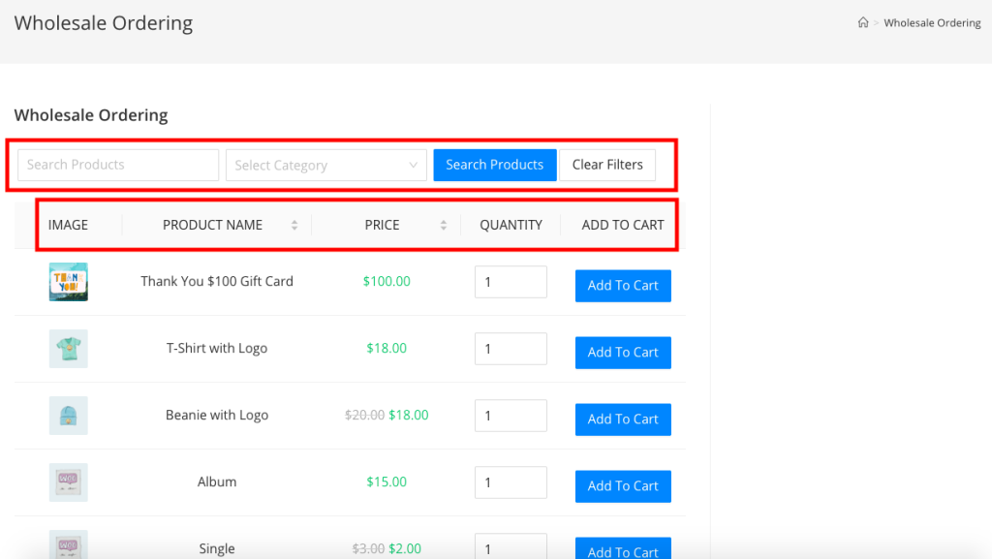Add T-Shirt with Logo to cart
992x559 pixels.
[623, 353]
